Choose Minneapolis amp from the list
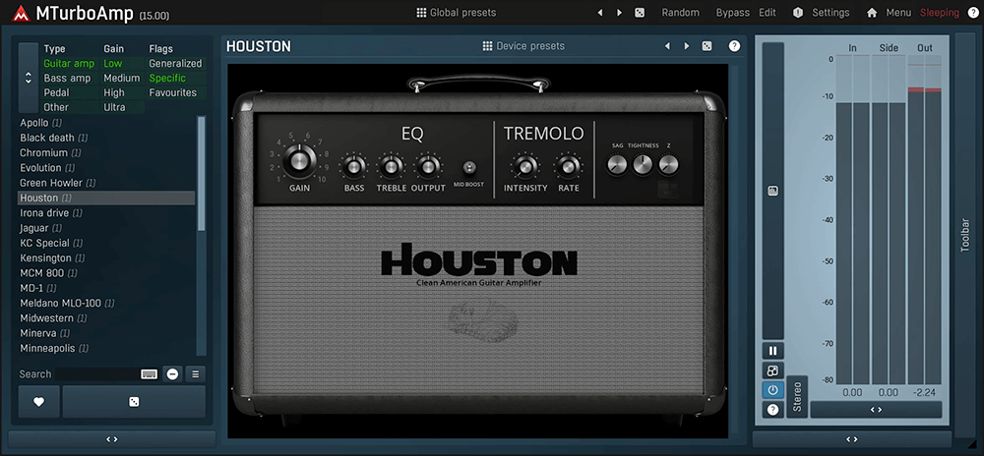 click(x=106, y=348)
